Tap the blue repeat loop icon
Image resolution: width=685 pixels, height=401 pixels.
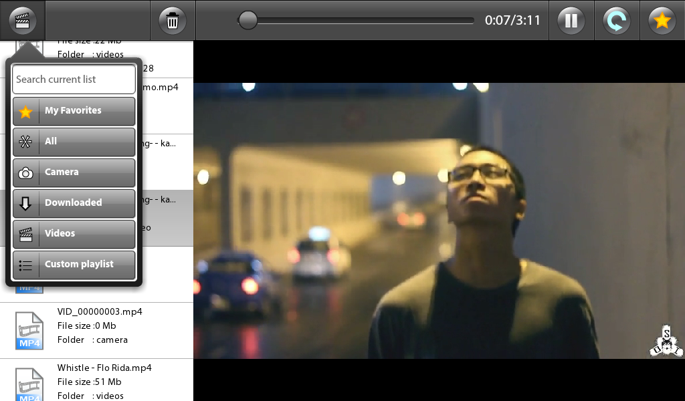tap(616, 21)
